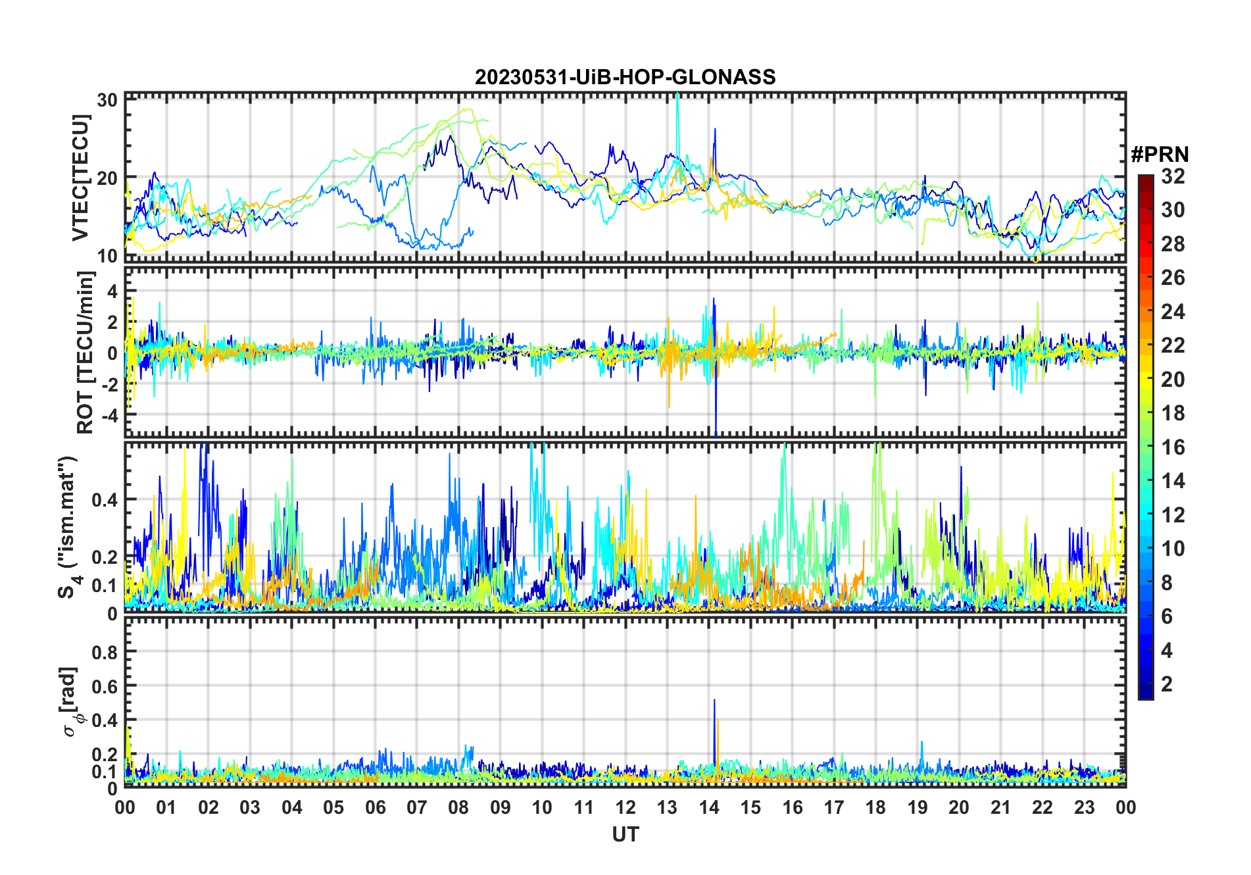1251x875 pixels.
Task: Click x-axis hour label 11
Action: [584, 807]
